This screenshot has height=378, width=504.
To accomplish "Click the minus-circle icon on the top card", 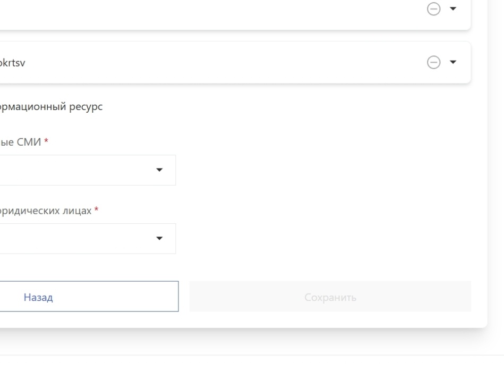I will pyautogui.click(x=434, y=9).
